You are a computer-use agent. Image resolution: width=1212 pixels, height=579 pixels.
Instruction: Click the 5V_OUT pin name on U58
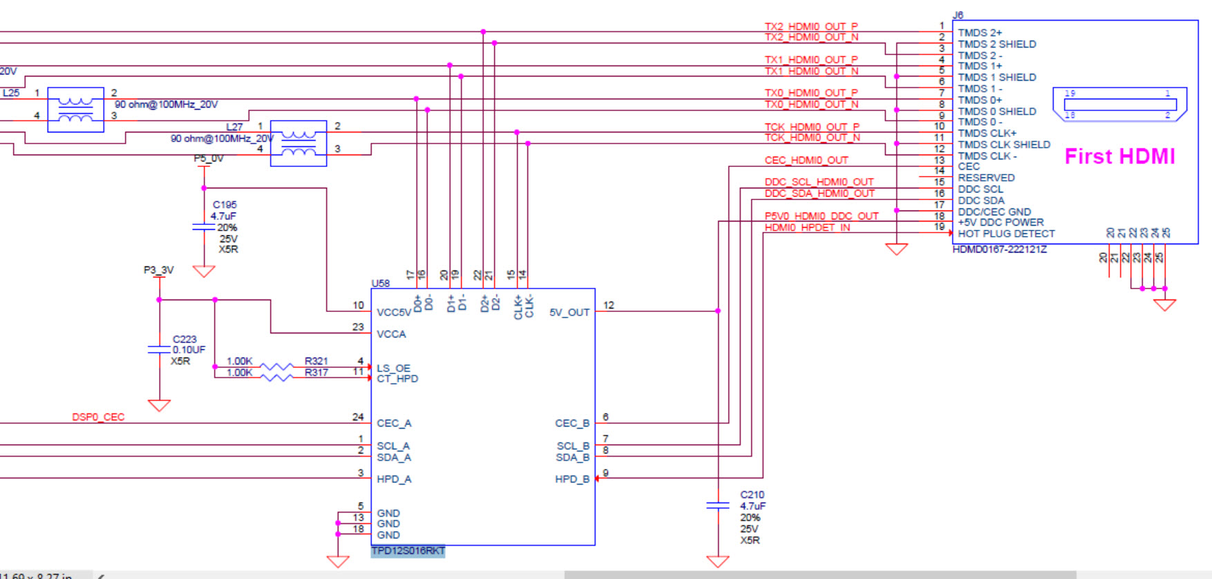569,313
